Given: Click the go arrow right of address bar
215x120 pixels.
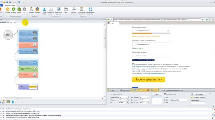Looking at the screenshot, I should click(203, 19).
